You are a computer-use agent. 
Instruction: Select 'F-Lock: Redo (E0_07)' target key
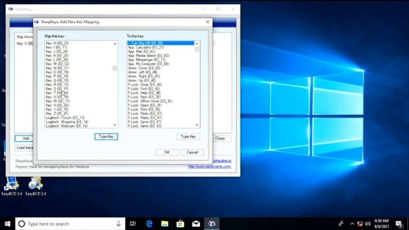(x=145, y=114)
